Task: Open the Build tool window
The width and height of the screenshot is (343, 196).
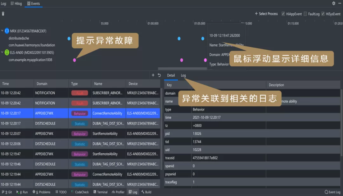Action: pos(146,192)
